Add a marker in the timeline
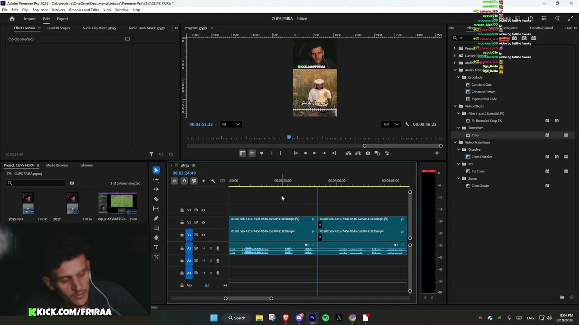This screenshot has width=579, height=325. (x=204, y=181)
